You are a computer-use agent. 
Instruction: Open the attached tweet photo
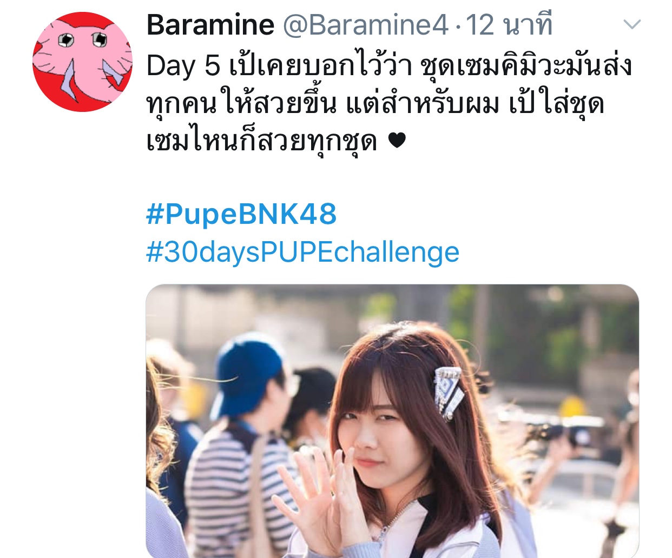pyautogui.click(x=392, y=421)
